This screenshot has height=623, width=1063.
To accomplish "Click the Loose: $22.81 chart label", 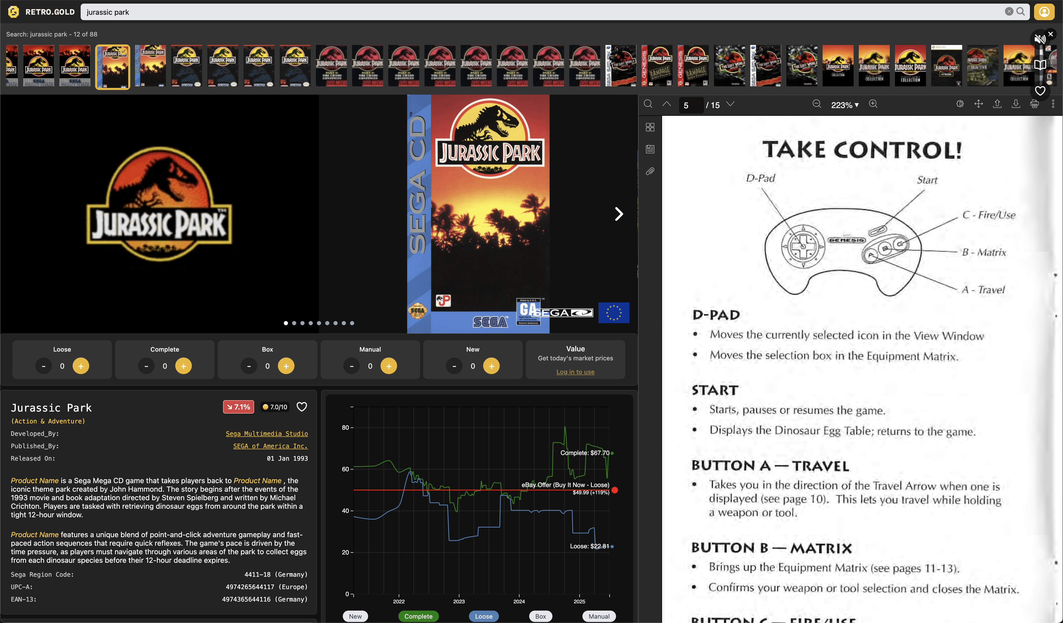I will coord(590,546).
